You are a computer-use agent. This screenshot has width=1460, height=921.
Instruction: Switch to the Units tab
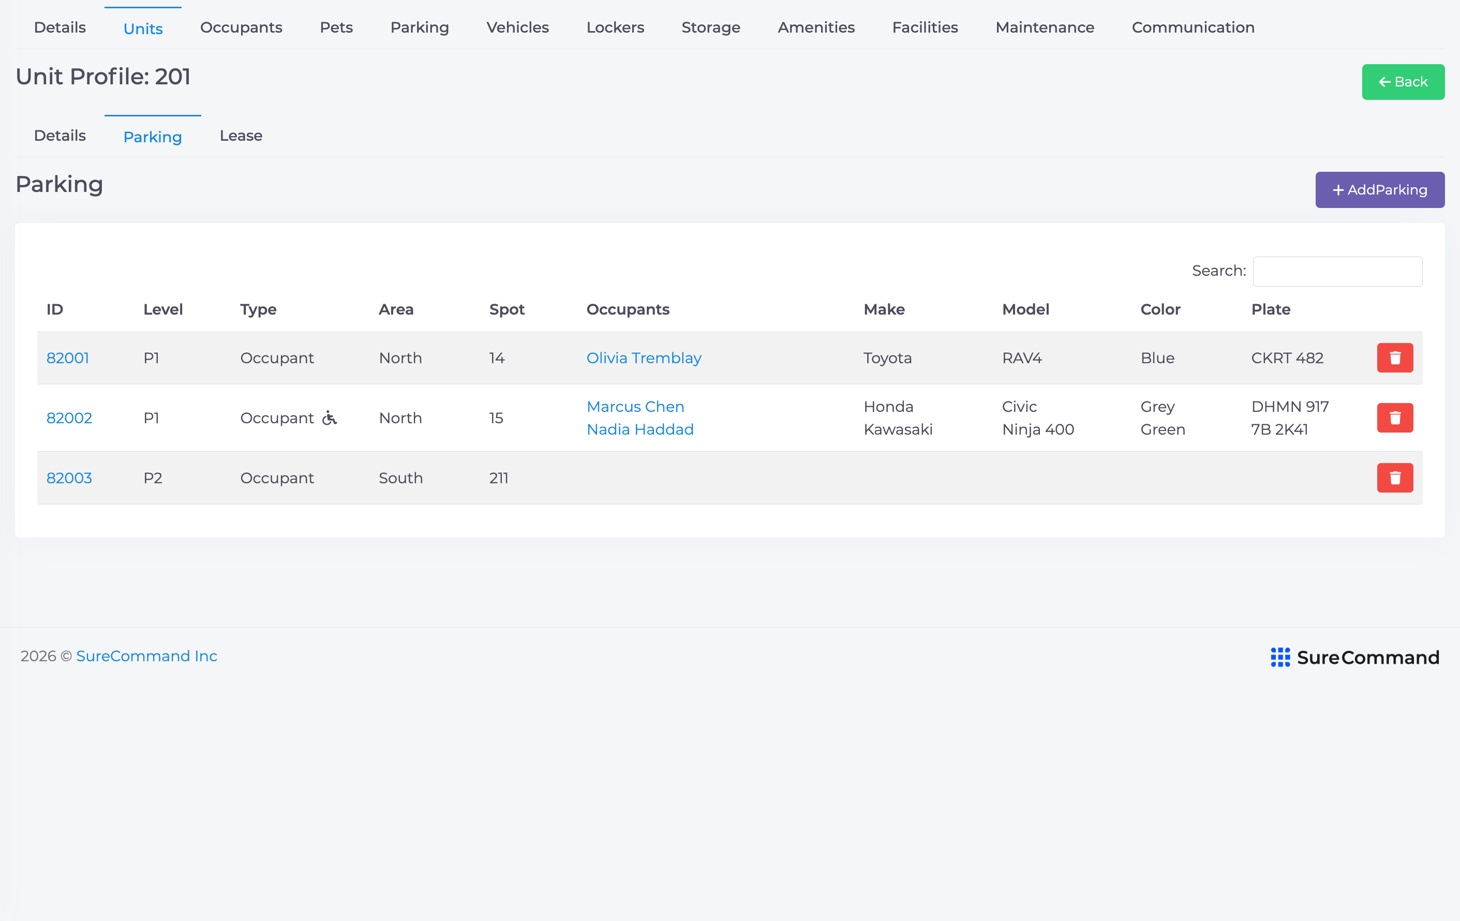pos(143,28)
